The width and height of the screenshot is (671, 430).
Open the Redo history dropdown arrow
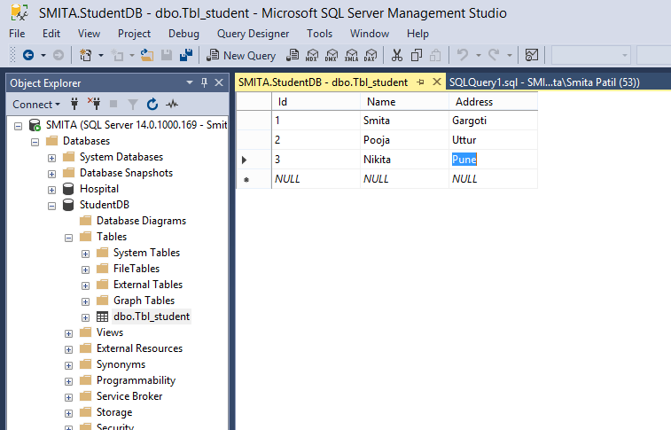coord(510,56)
